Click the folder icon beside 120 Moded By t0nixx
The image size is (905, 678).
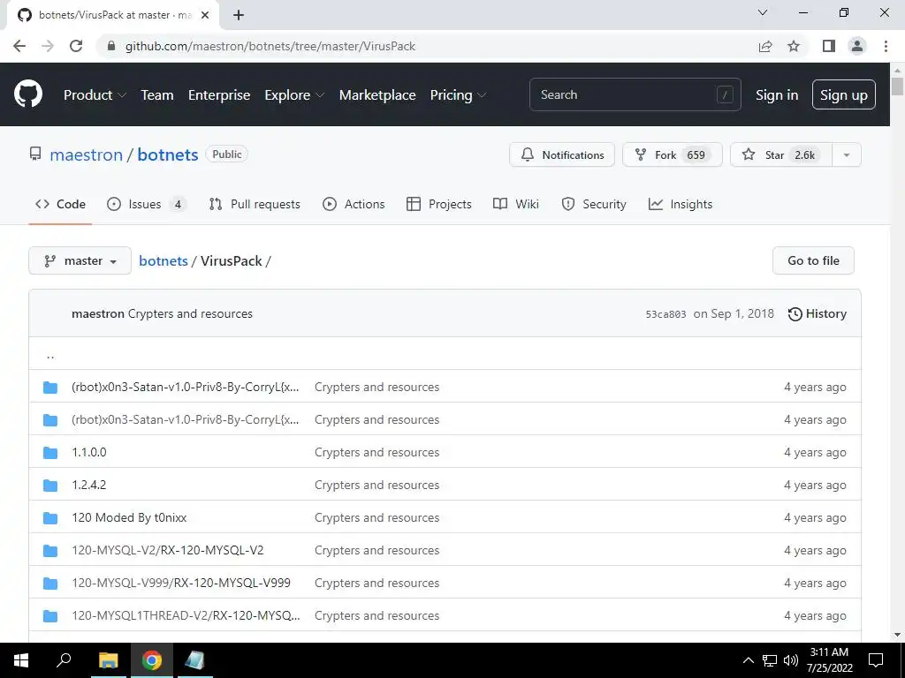[50, 518]
